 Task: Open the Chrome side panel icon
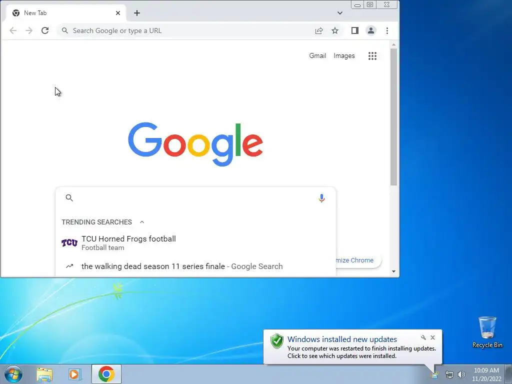tap(355, 30)
